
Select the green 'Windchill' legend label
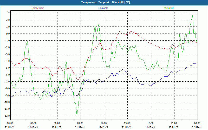click(169, 8)
